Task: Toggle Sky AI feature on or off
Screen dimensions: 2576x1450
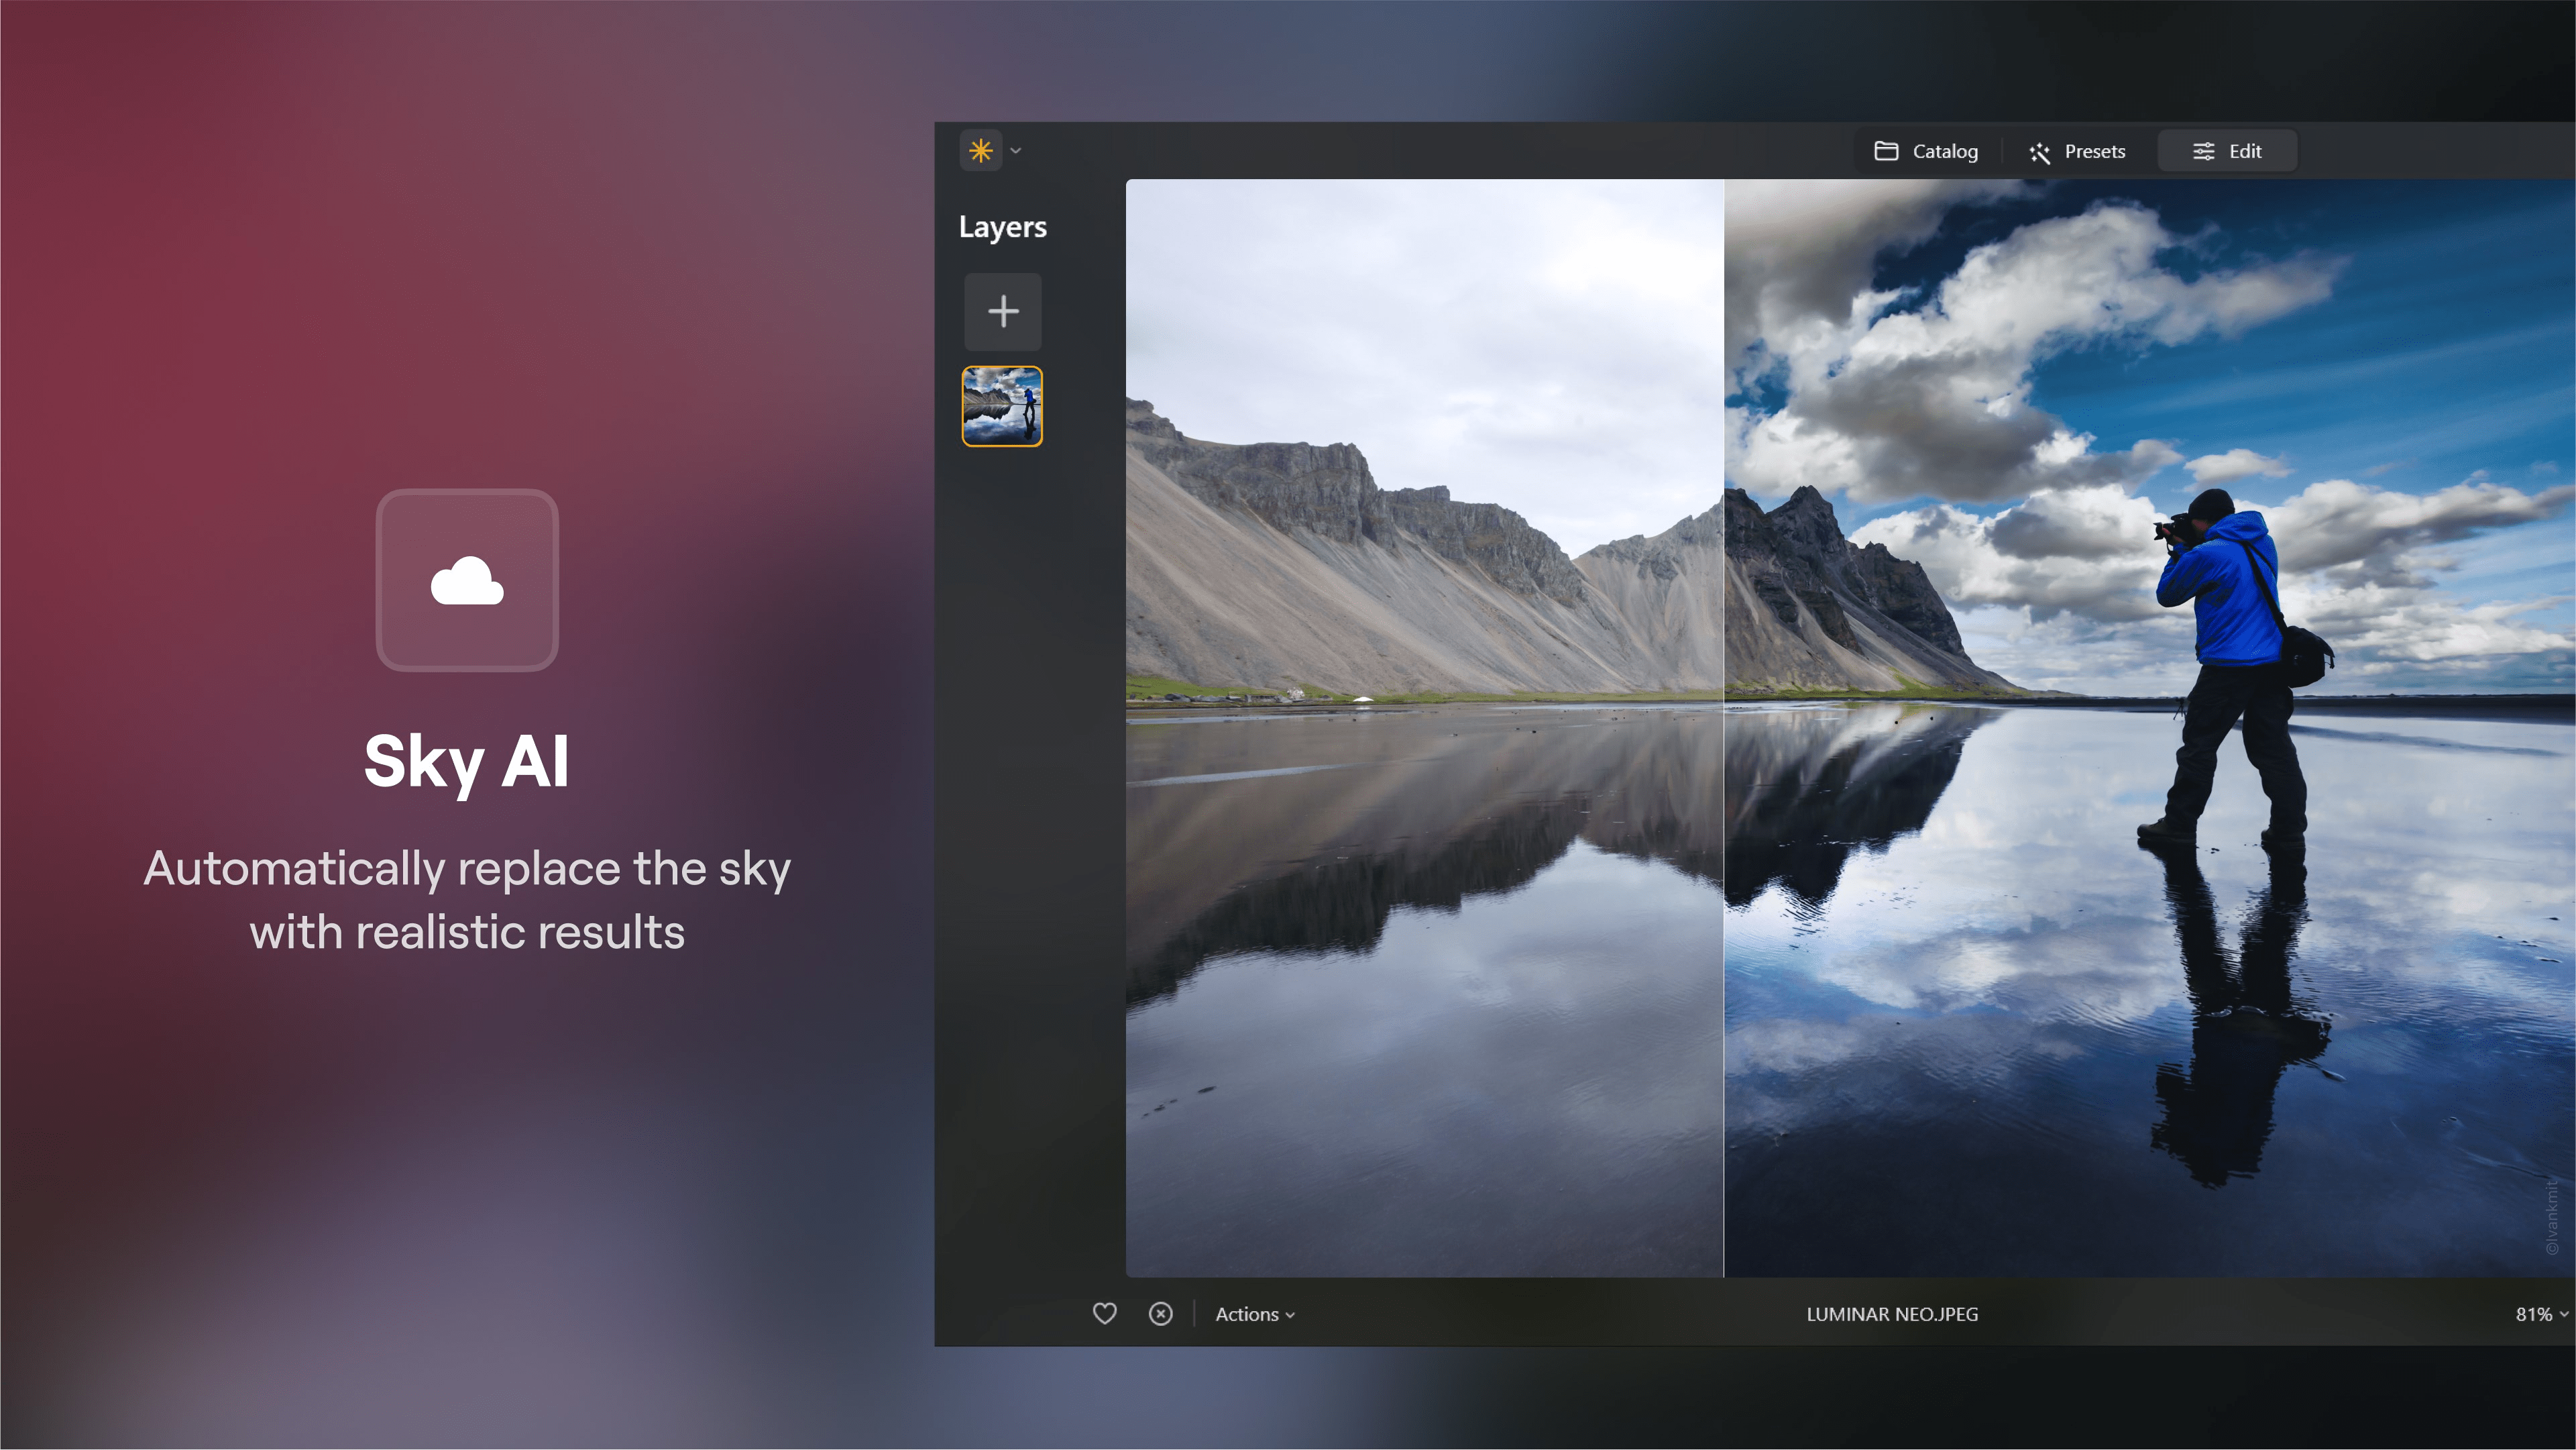Action: (x=467, y=579)
